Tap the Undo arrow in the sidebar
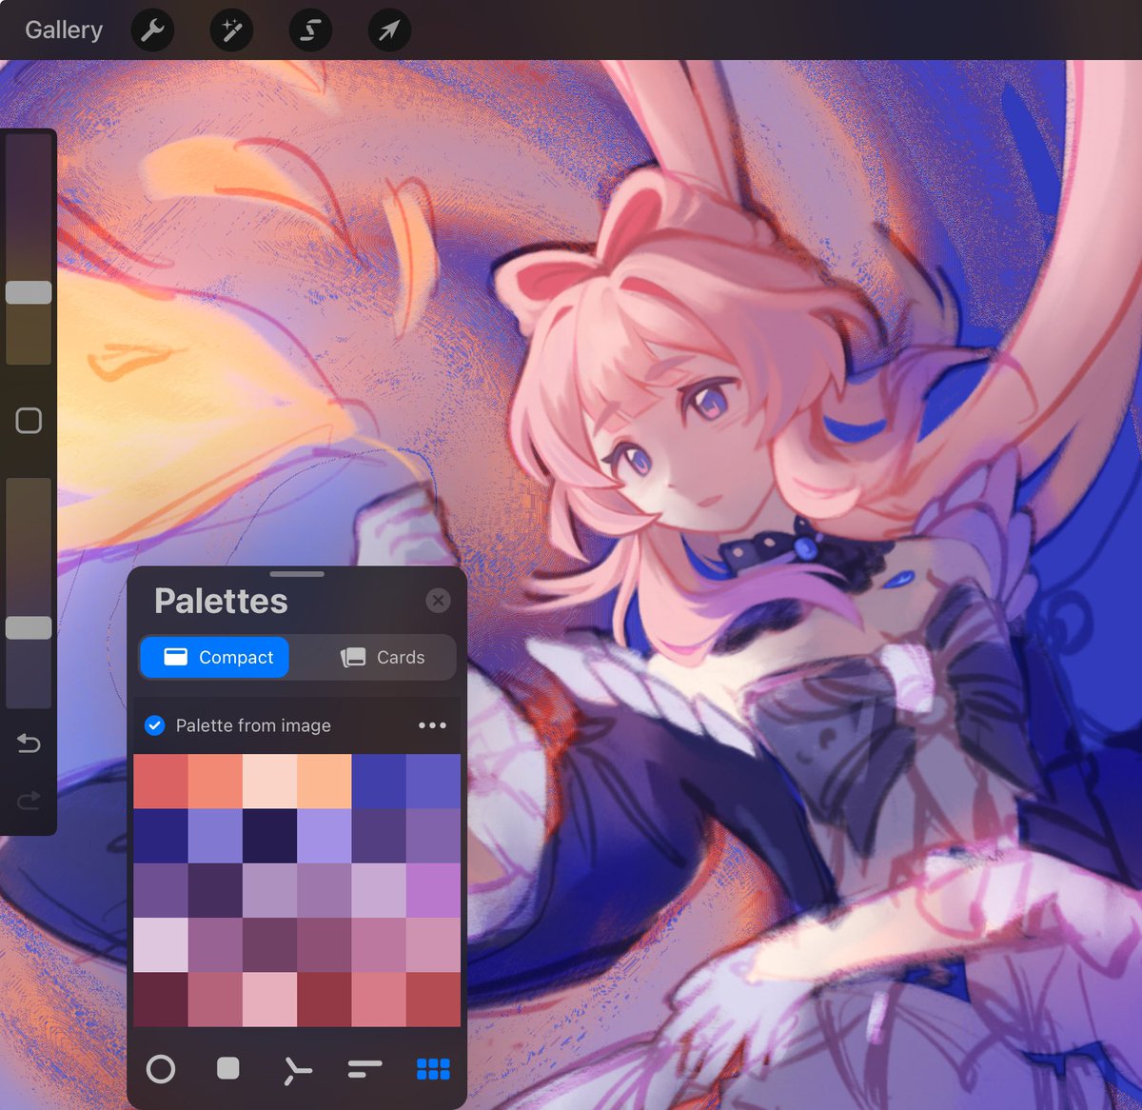The width and height of the screenshot is (1142, 1110). click(x=29, y=743)
